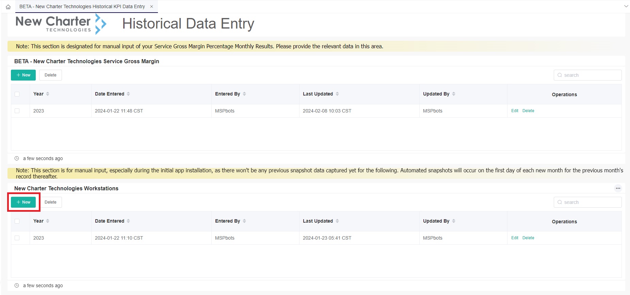The image size is (630, 295).
Task: Click clock refresh icon under Workstations table
Action: [x=17, y=285]
